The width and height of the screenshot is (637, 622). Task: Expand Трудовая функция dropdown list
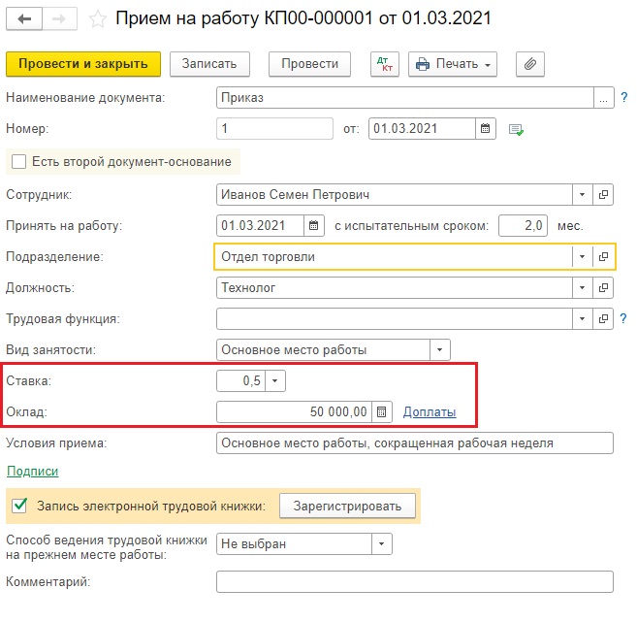[582, 318]
